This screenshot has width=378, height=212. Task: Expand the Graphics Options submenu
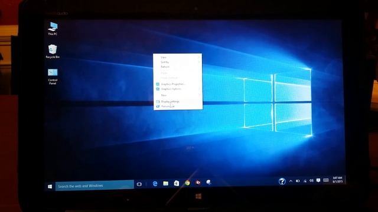pos(178,89)
